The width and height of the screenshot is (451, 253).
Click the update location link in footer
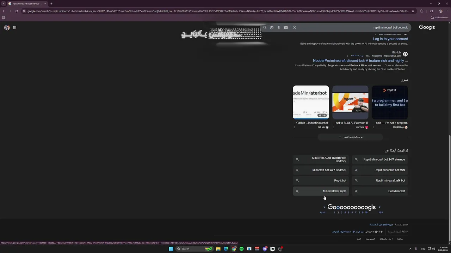click(x=341, y=232)
